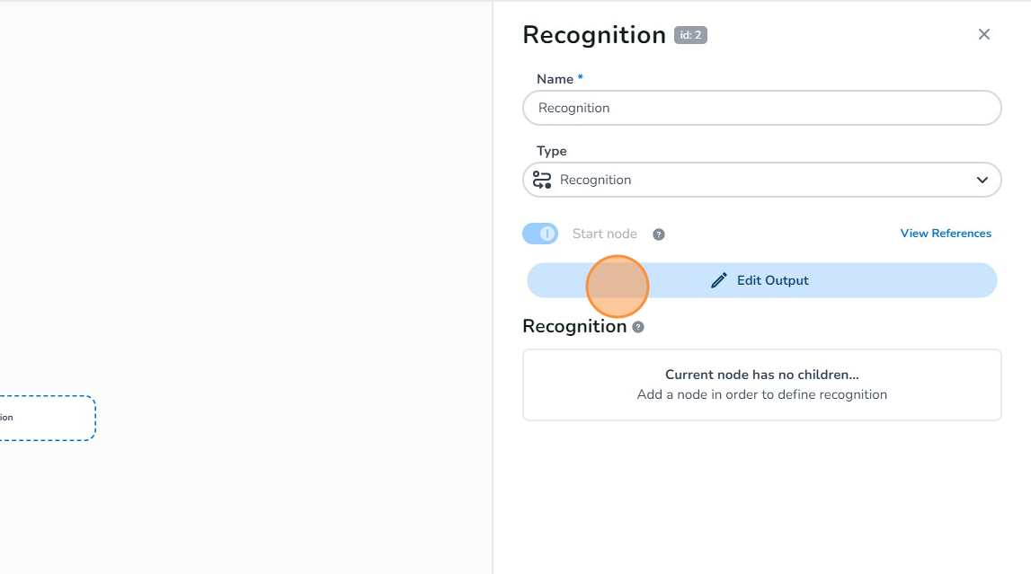
Task: Click the Recognition type icon in dropdown
Action: tap(541, 180)
